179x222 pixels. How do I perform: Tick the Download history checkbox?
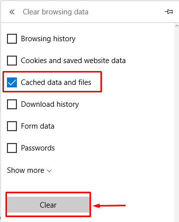click(12, 104)
